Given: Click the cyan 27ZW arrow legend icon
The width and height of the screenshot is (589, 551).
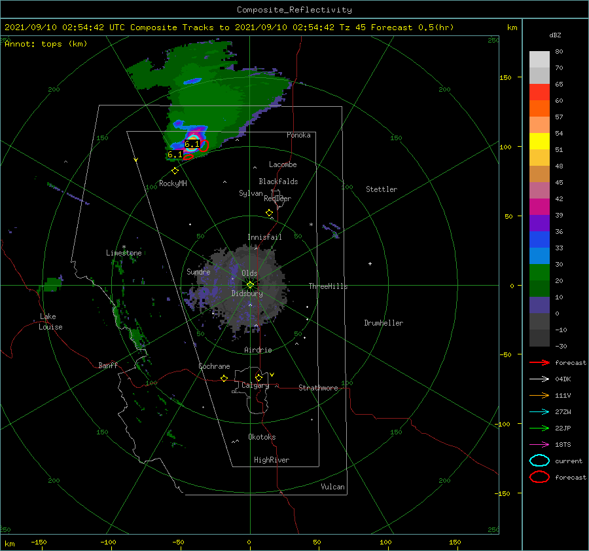Looking at the screenshot, I should [x=539, y=412].
